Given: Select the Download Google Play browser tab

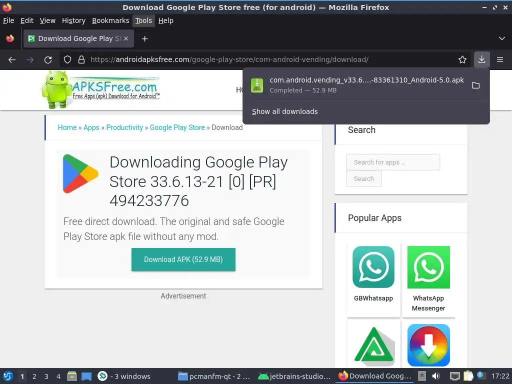Looking at the screenshot, I should [x=78, y=38].
